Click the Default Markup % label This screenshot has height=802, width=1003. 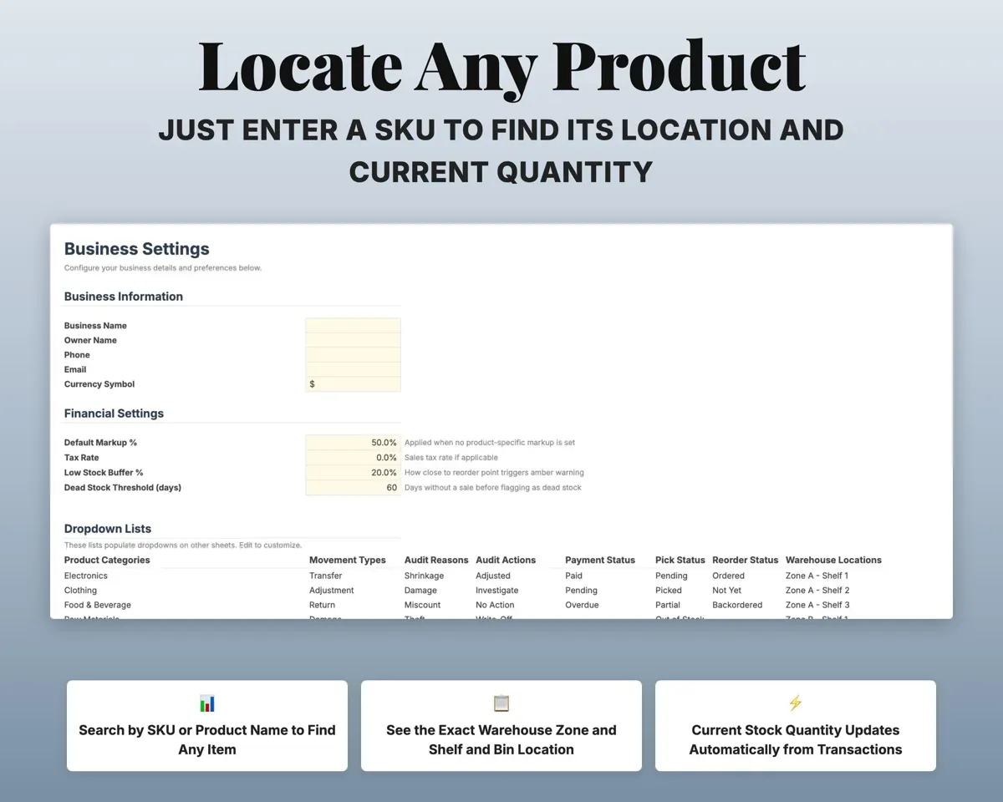click(100, 443)
